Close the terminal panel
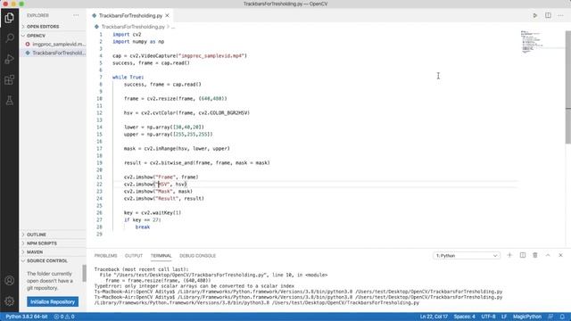The width and height of the screenshot is (571, 321). (560, 256)
